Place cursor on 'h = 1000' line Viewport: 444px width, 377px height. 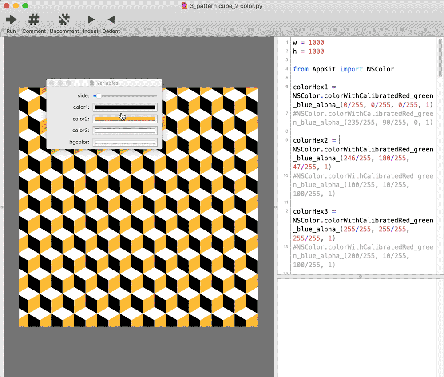[309, 52]
